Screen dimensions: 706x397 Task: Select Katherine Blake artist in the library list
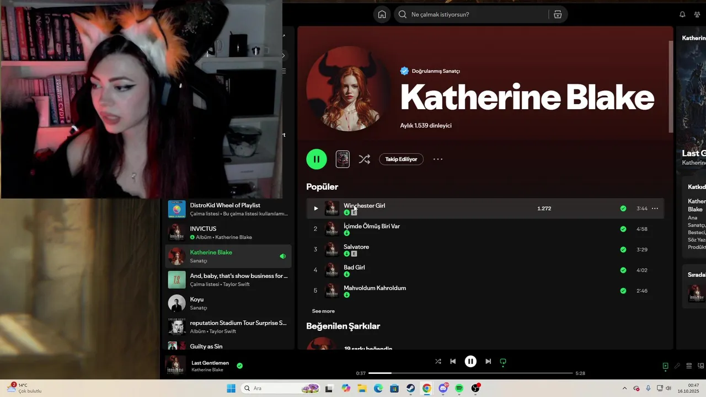228,256
